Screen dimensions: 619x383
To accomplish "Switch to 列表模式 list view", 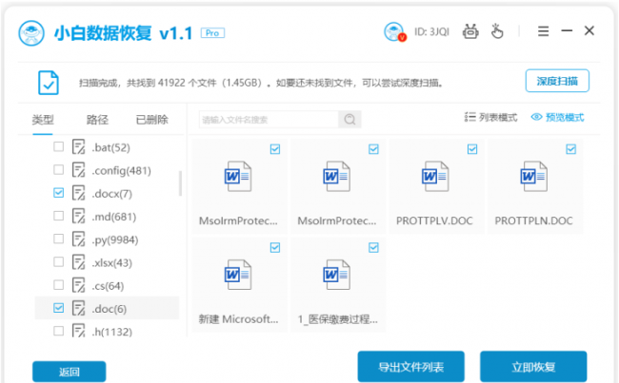I will 490,117.
